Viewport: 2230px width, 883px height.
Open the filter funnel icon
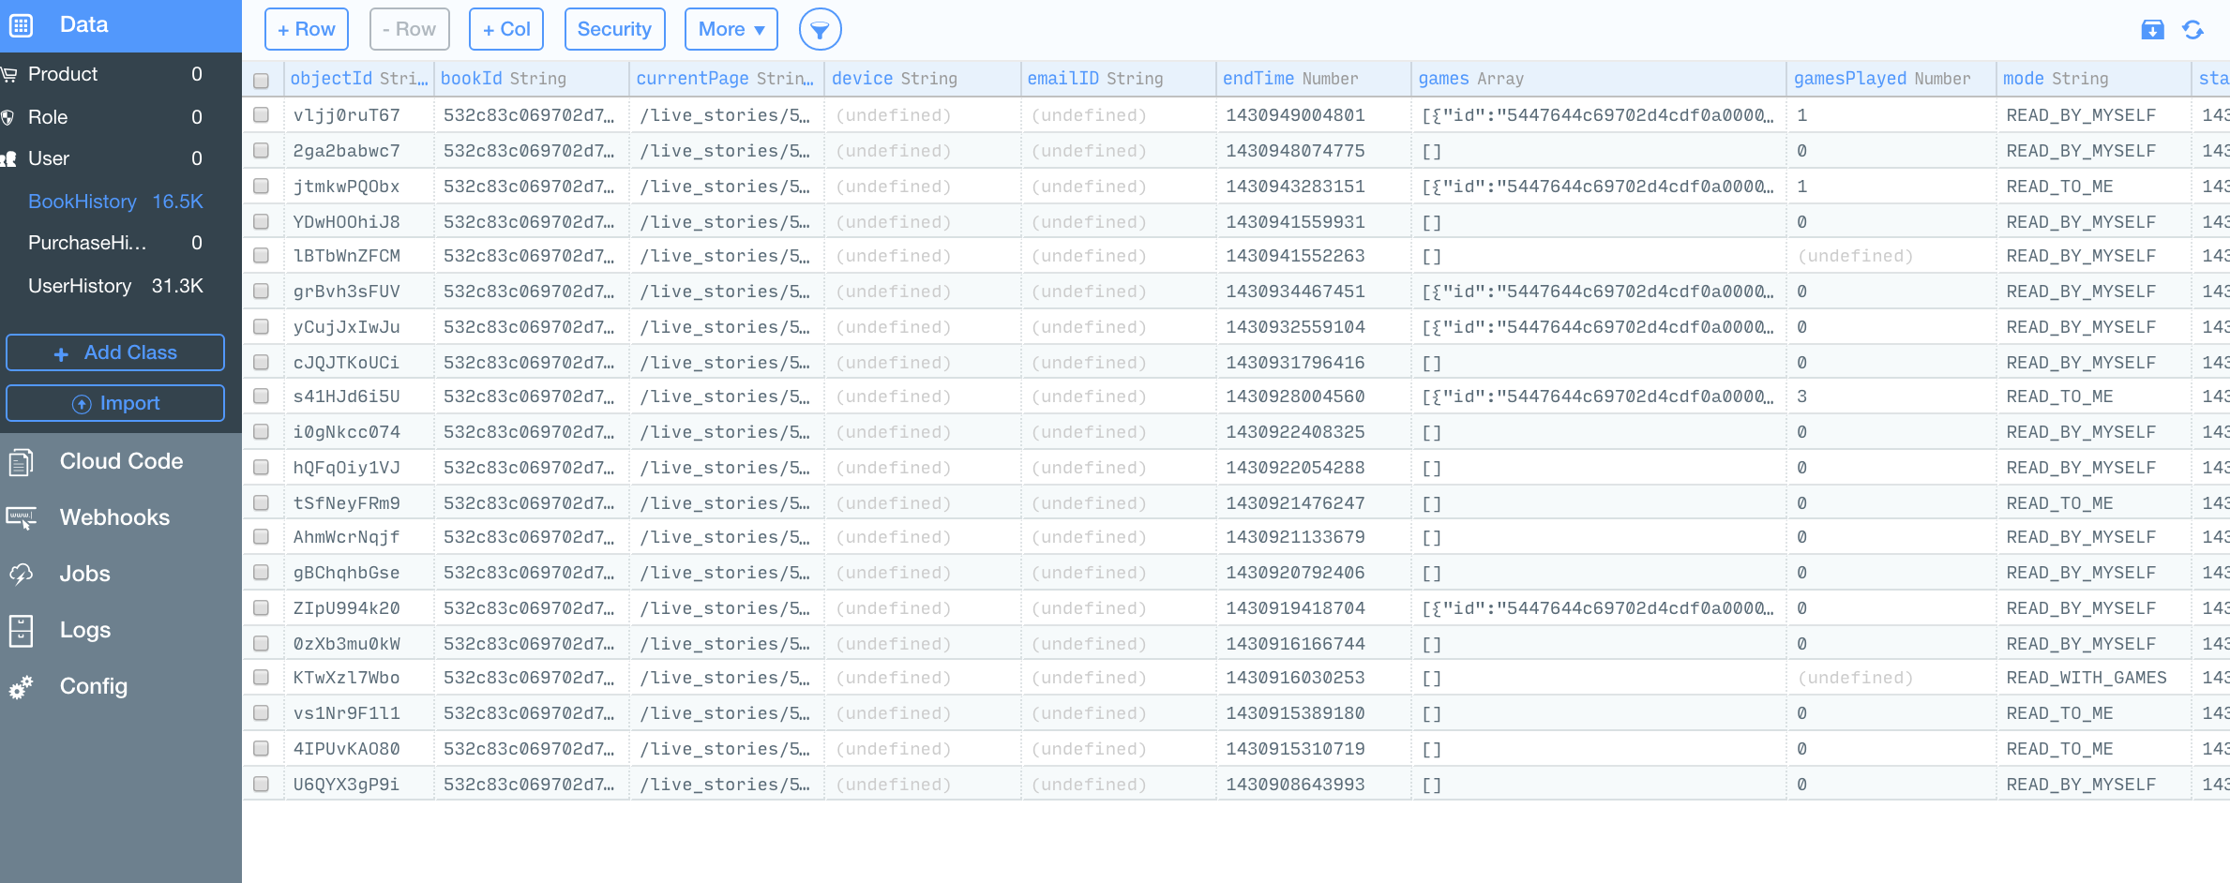click(x=820, y=30)
